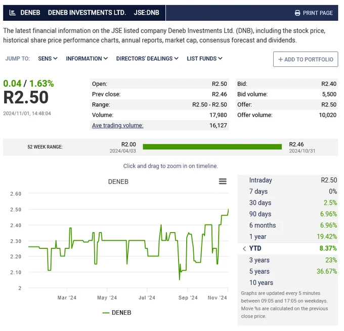Click the Offer value R2.50

click(329, 104)
